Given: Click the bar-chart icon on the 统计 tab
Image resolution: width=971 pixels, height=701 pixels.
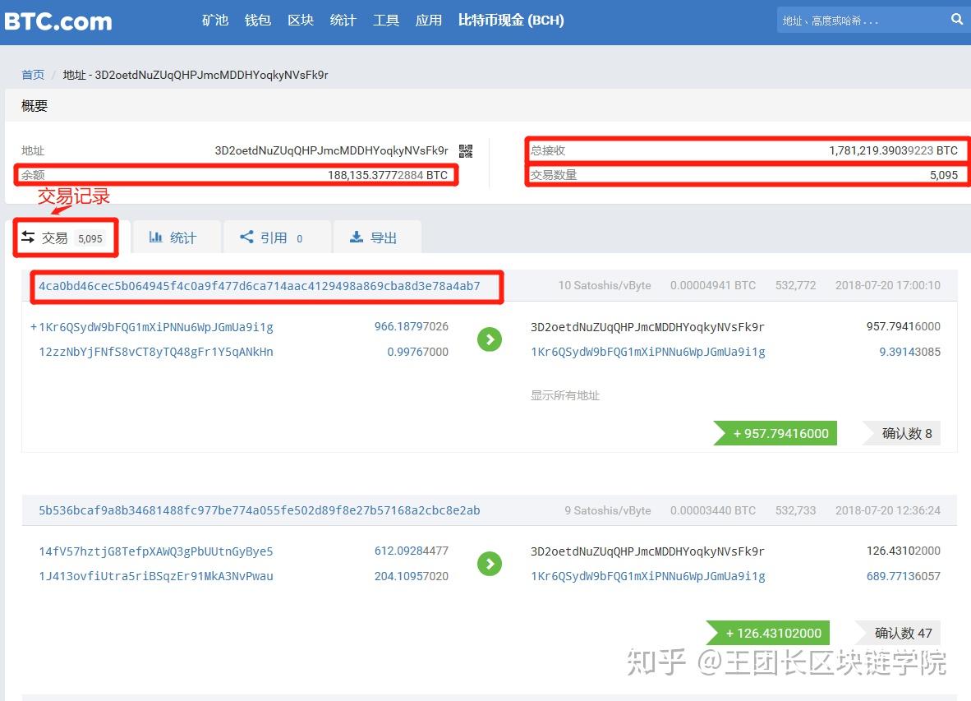Looking at the screenshot, I should tap(154, 238).
